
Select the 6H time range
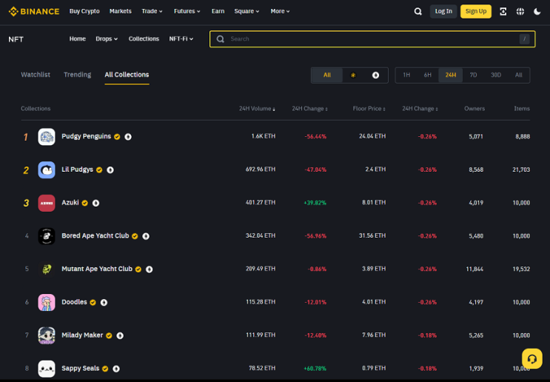click(427, 75)
